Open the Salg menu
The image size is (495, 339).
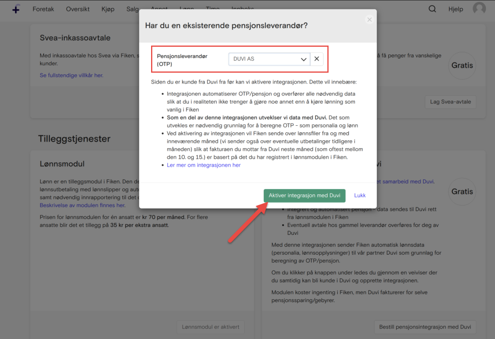[133, 9]
